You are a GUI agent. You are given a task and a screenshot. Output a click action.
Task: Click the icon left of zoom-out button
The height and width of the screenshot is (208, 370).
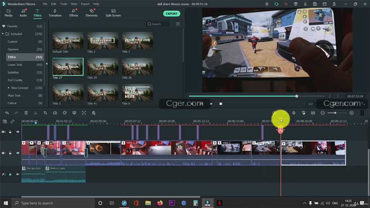pos(313,113)
